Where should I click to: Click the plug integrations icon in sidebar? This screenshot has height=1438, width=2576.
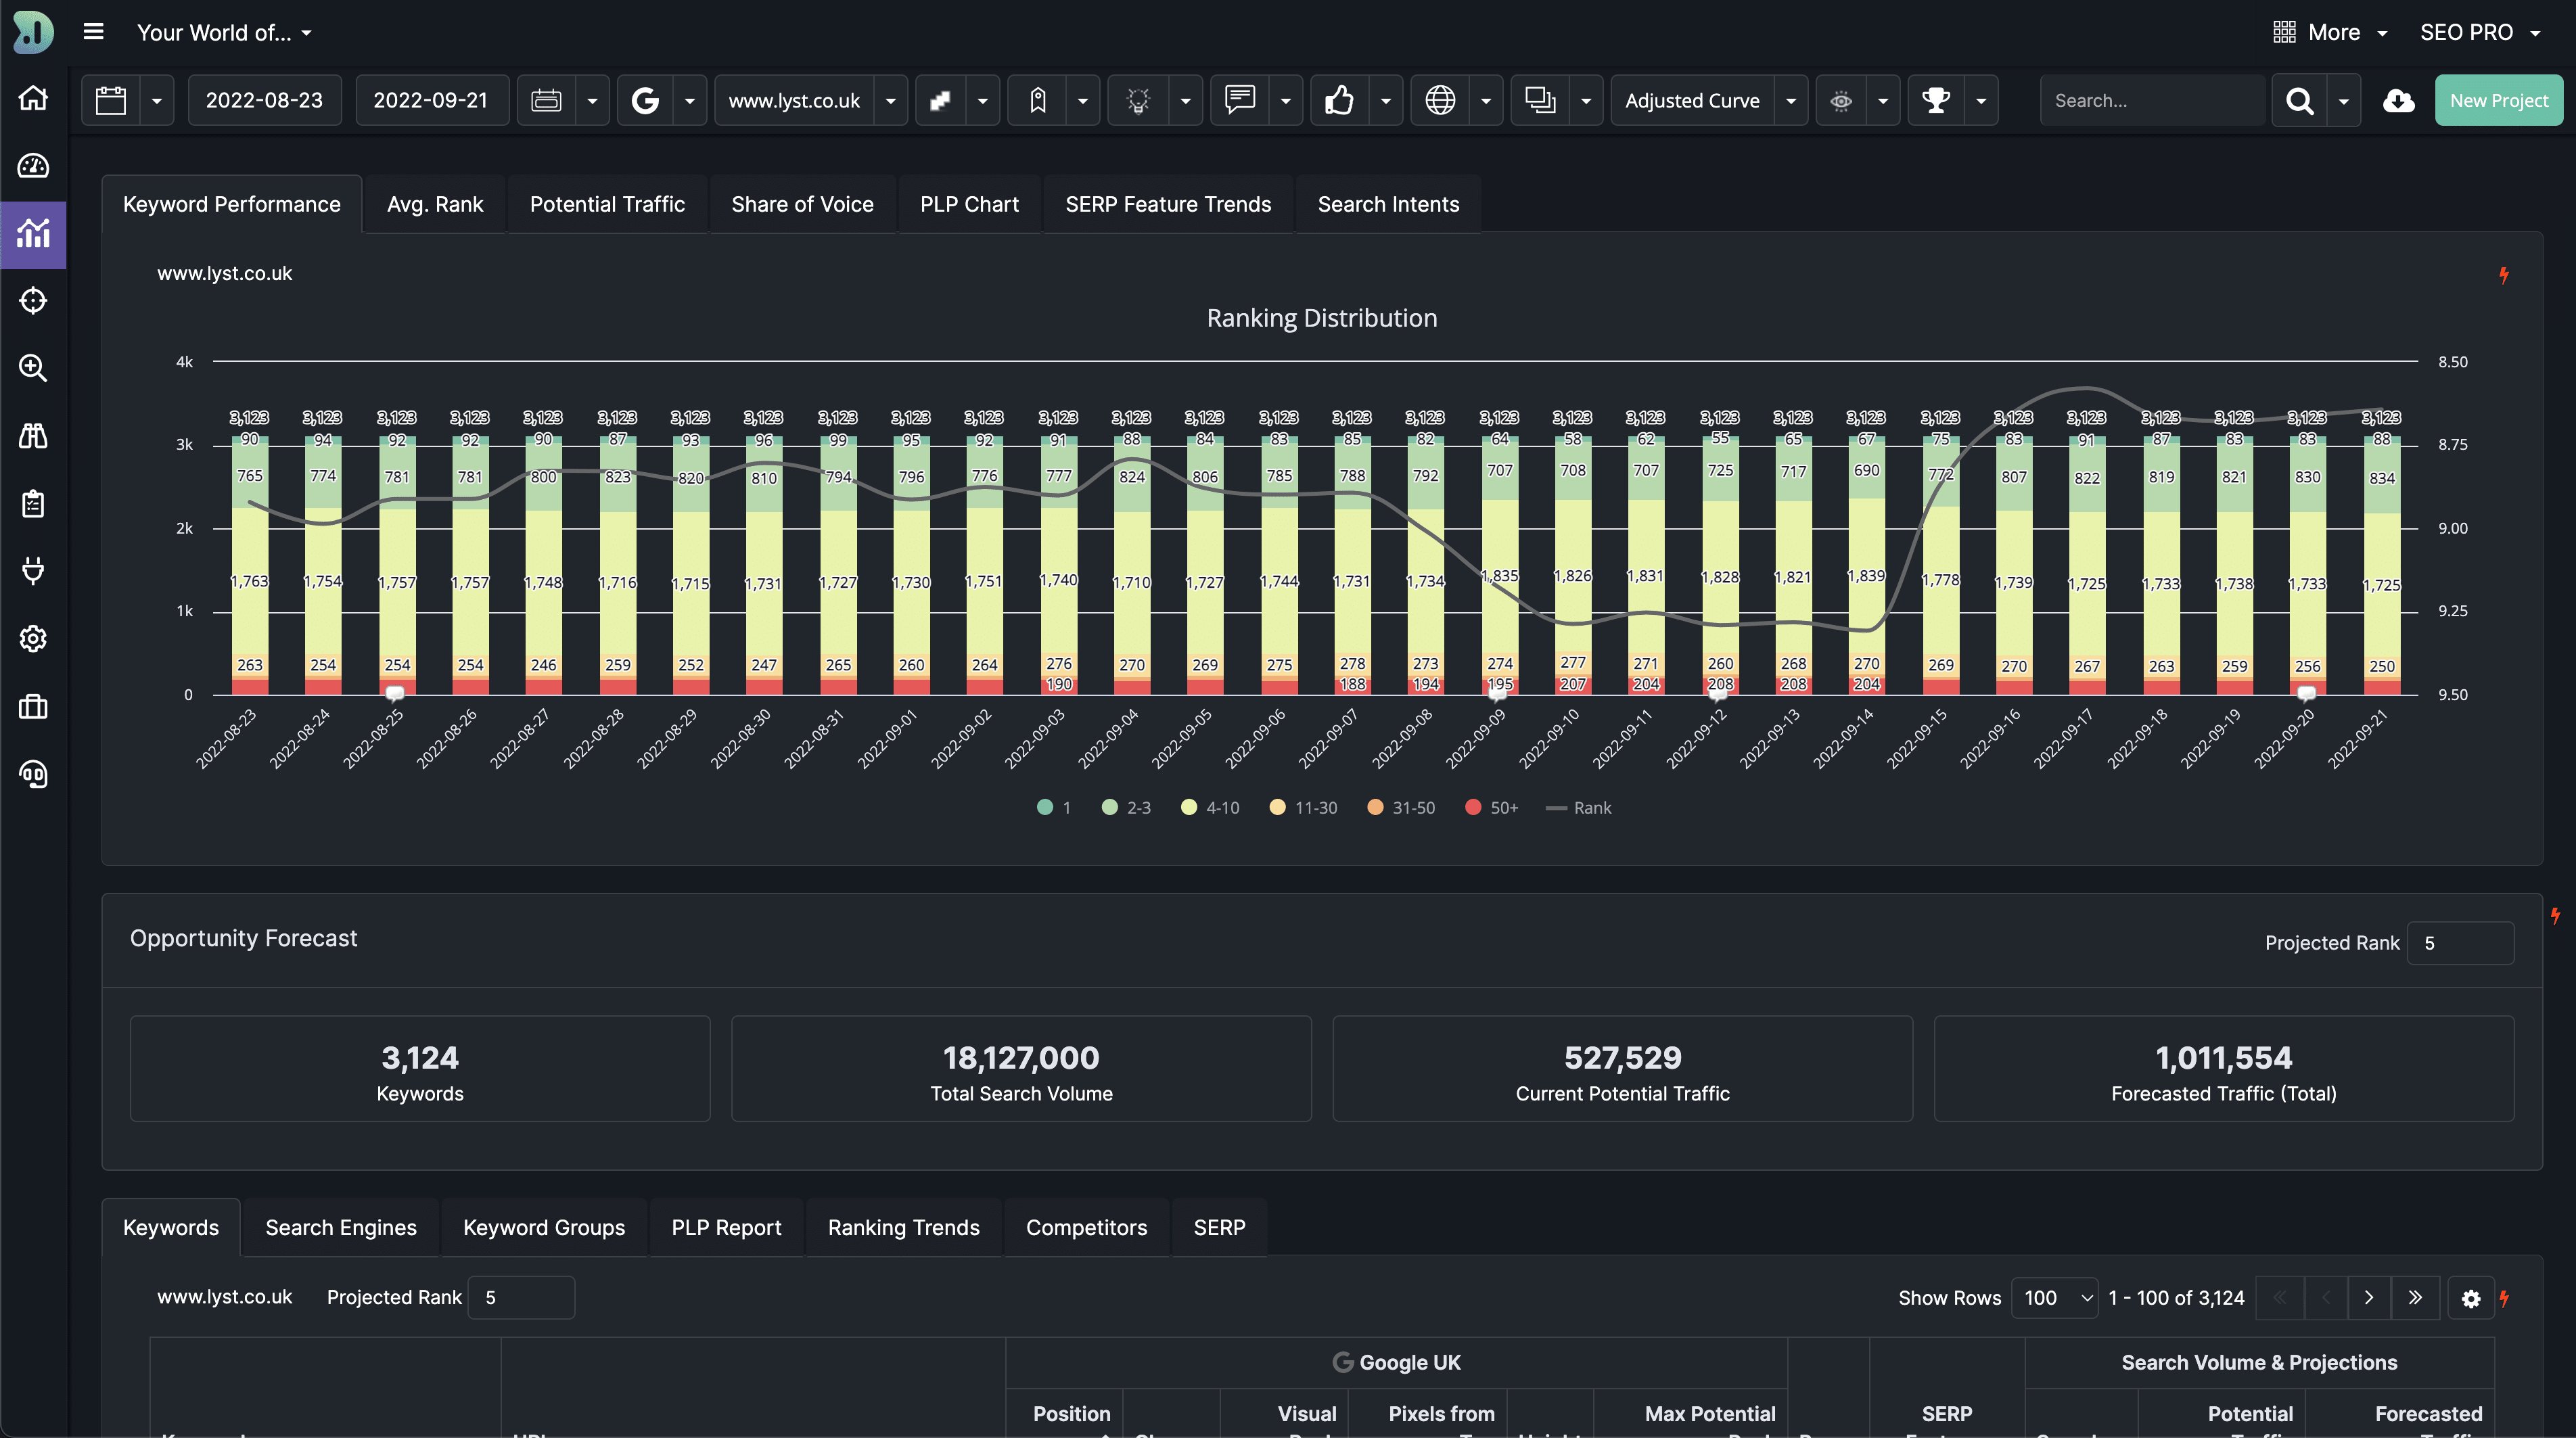click(33, 571)
